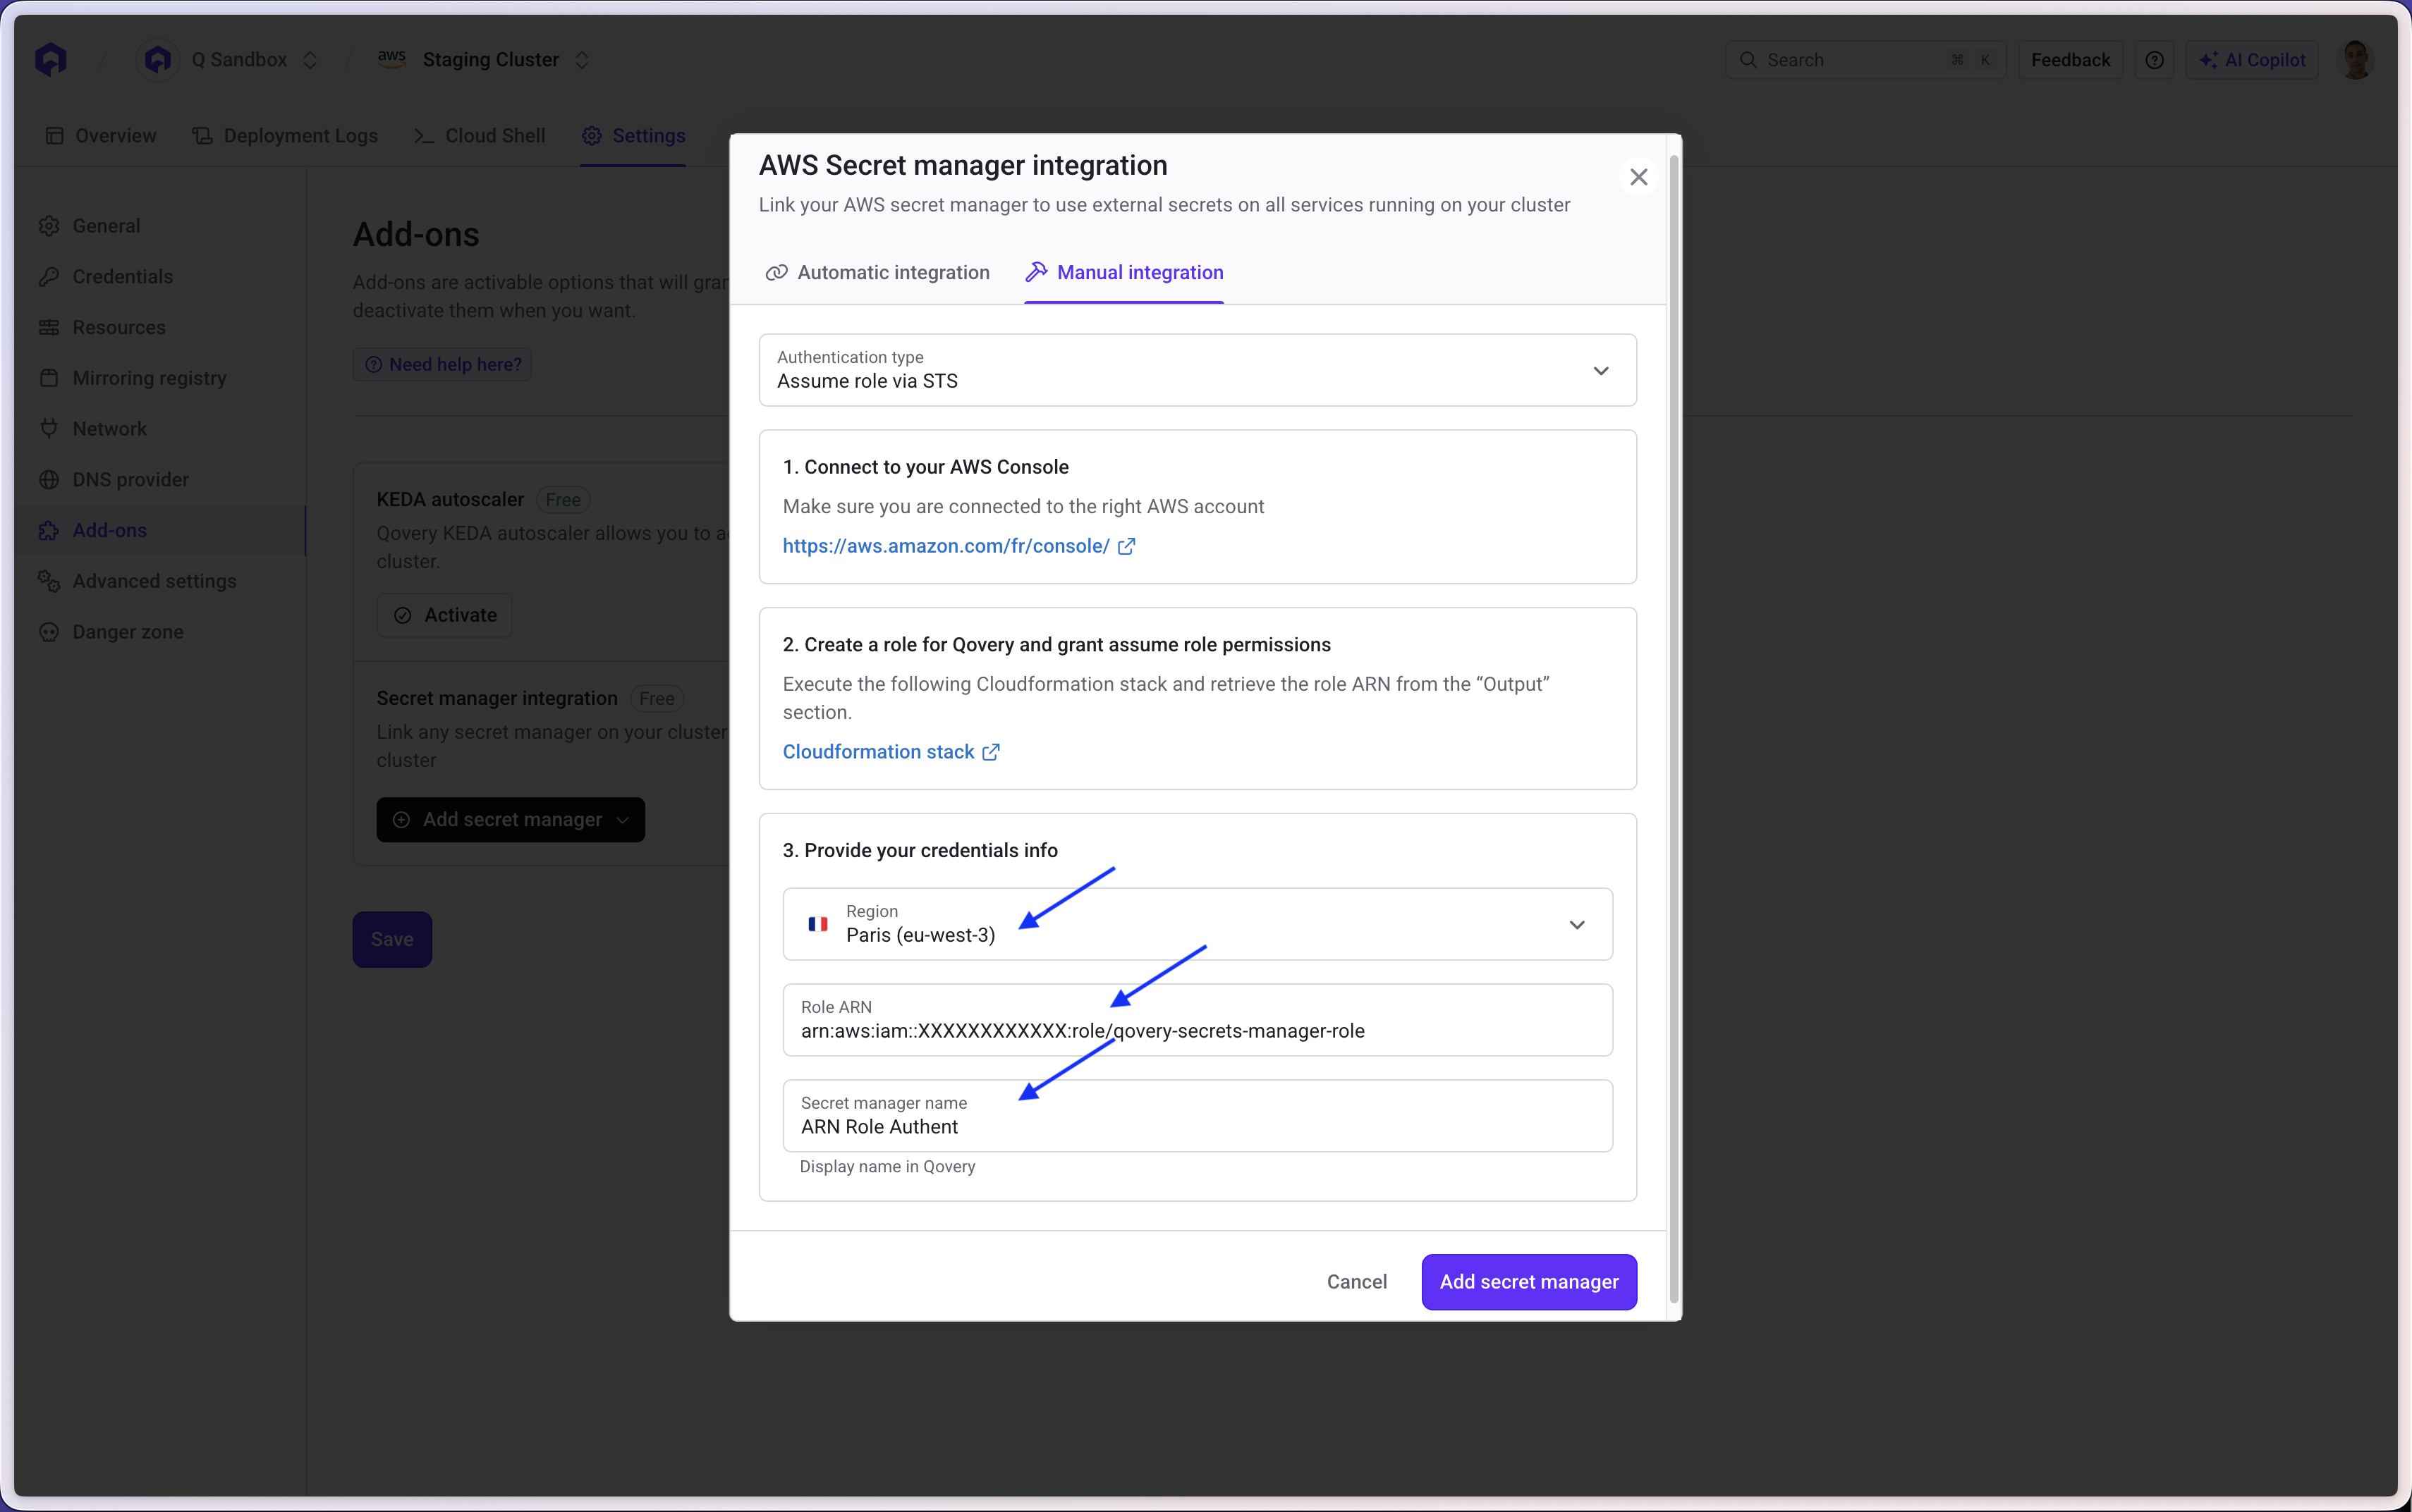Open General settings in sidebar
Viewport: 2412px width, 1512px height.
(160, 226)
